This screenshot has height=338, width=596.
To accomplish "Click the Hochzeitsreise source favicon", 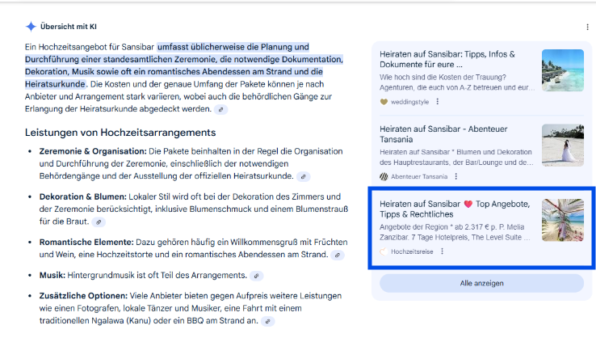I will click(x=384, y=251).
